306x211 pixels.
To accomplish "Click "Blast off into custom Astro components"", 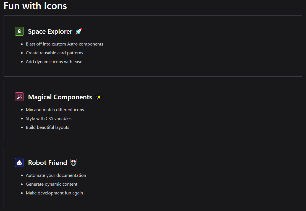I will [64, 44].
